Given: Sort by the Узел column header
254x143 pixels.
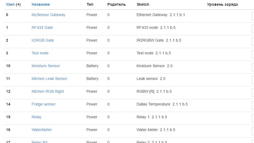Looking at the screenshot, I should [x=11, y=4].
